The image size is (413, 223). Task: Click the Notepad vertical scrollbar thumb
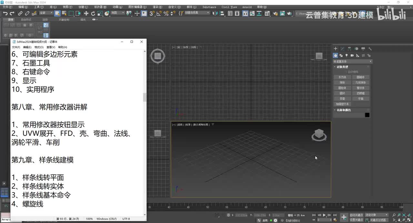(145, 97)
